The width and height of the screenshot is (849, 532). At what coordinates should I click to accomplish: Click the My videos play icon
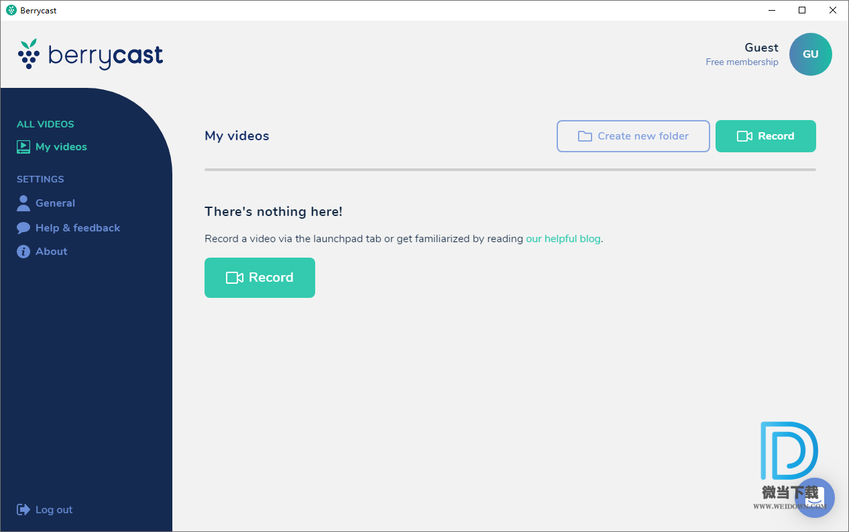[x=23, y=147]
